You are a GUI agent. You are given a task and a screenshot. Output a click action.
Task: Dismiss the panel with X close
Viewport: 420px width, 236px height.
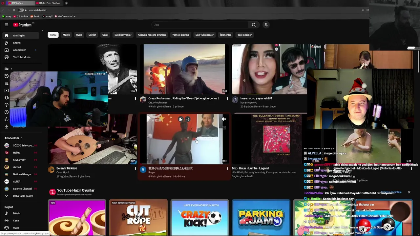pyautogui.click(x=409, y=192)
